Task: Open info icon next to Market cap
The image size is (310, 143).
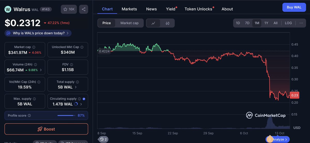Action: (34, 47)
